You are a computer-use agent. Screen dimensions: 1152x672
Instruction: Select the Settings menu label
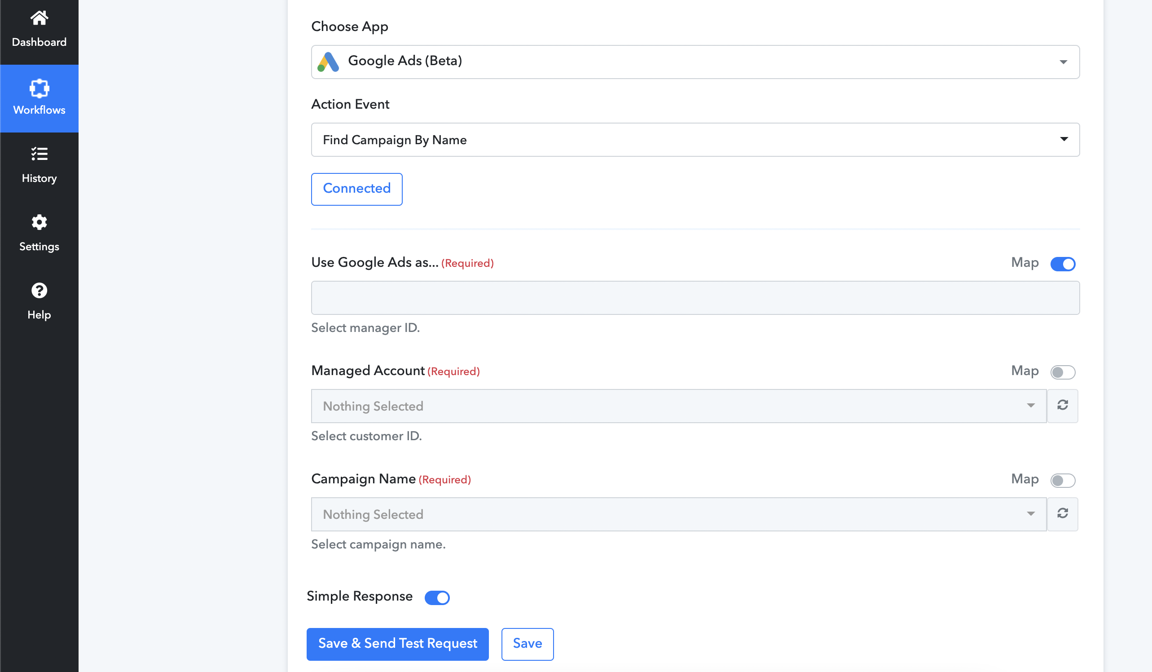40,247
